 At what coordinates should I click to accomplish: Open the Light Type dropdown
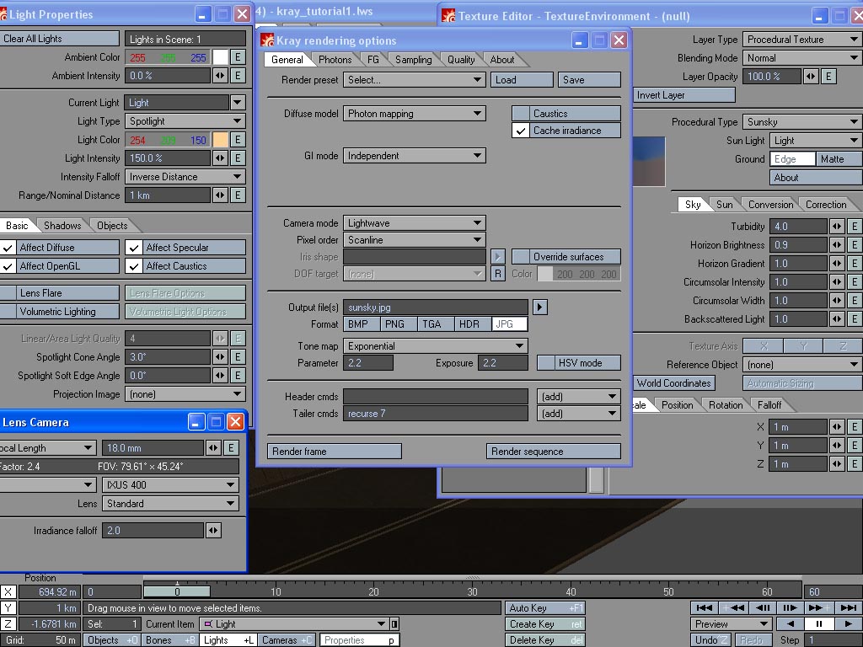(185, 121)
